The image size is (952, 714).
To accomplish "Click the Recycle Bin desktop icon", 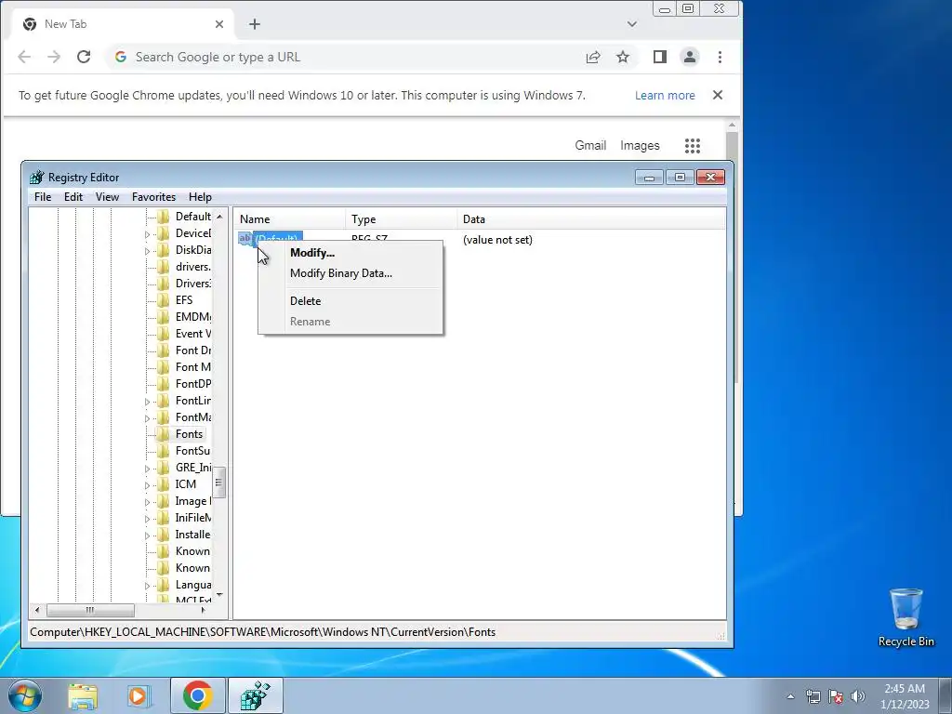I will click(906, 617).
